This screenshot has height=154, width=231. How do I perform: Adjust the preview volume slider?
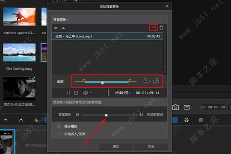pyautogui.click(x=95, y=93)
